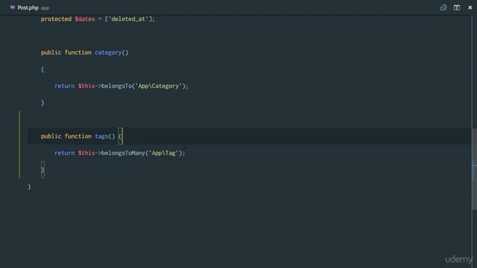Click $this before belongsToMany

tap(86, 153)
